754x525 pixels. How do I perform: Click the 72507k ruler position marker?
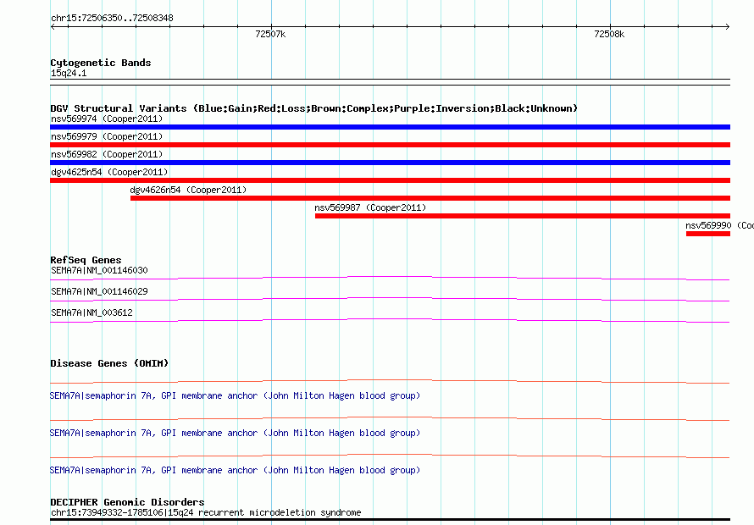270,35
